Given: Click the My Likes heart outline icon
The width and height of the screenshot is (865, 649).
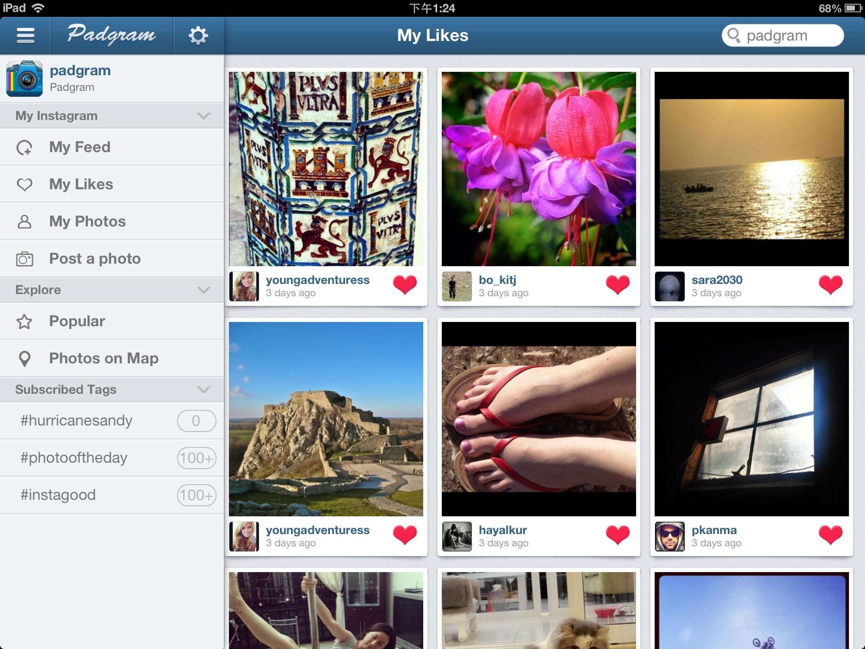Looking at the screenshot, I should tap(24, 185).
